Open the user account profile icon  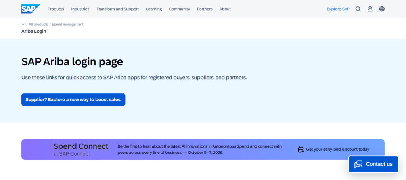370,9
